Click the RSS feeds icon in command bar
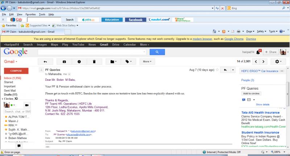Viewport: 290px width, 156px height. coord(224,31)
